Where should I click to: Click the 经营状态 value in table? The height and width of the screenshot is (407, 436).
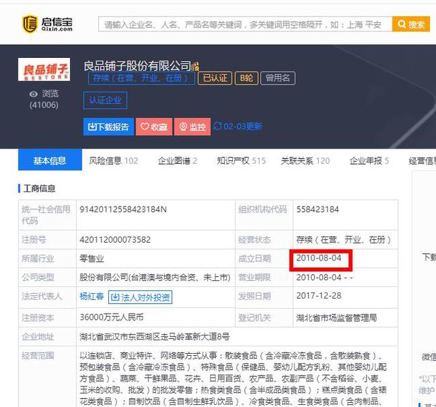tap(343, 239)
